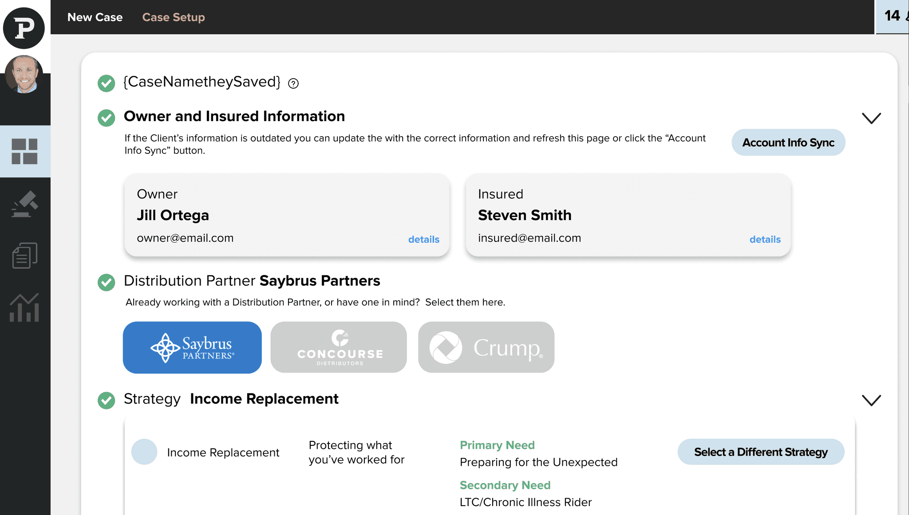Screen dimensions: 909x515
Task: Select the Crump distribution partner tile
Action: tap(486, 347)
